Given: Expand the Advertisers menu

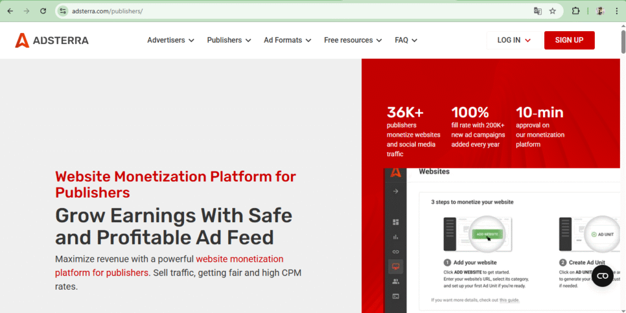Looking at the screenshot, I should [171, 40].
